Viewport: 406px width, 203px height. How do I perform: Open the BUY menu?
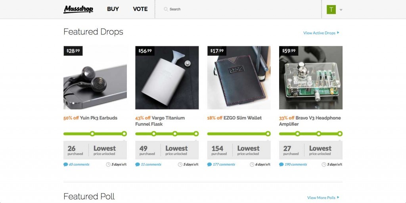click(113, 9)
